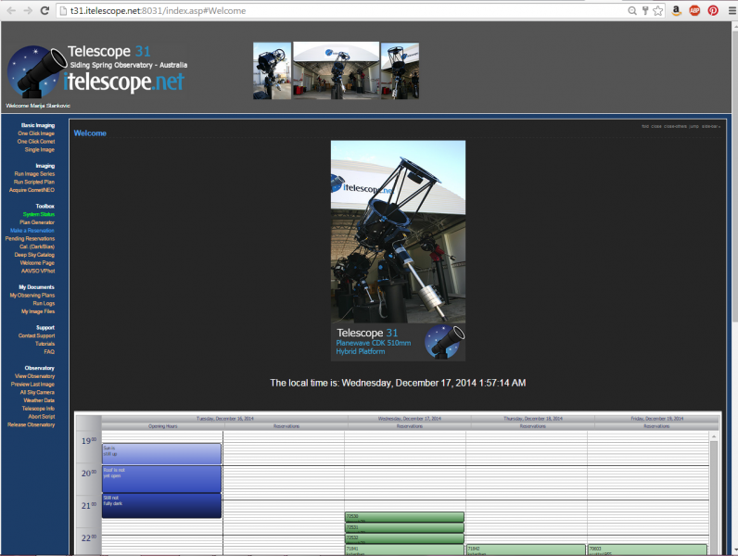Open Pending Reservations
This screenshot has width=738, height=556.
pyautogui.click(x=30, y=238)
